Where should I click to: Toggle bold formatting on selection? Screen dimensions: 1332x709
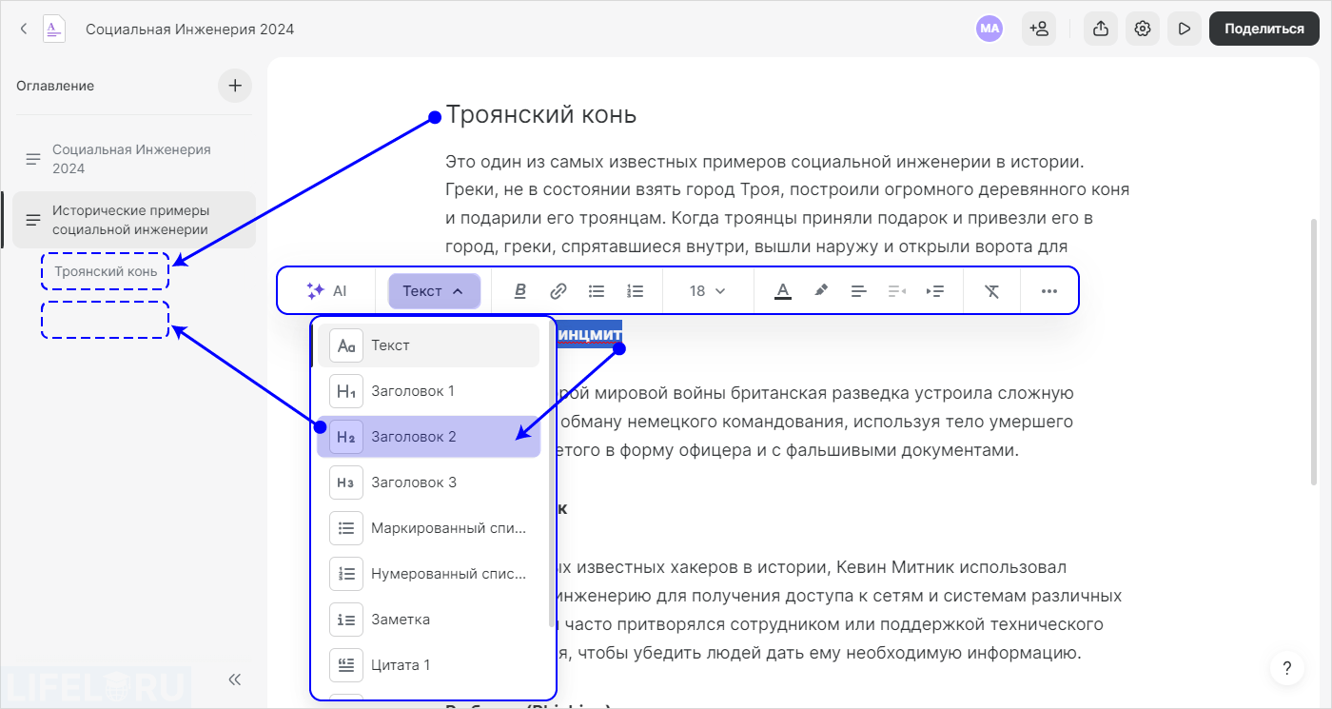pyautogui.click(x=520, y=290)
